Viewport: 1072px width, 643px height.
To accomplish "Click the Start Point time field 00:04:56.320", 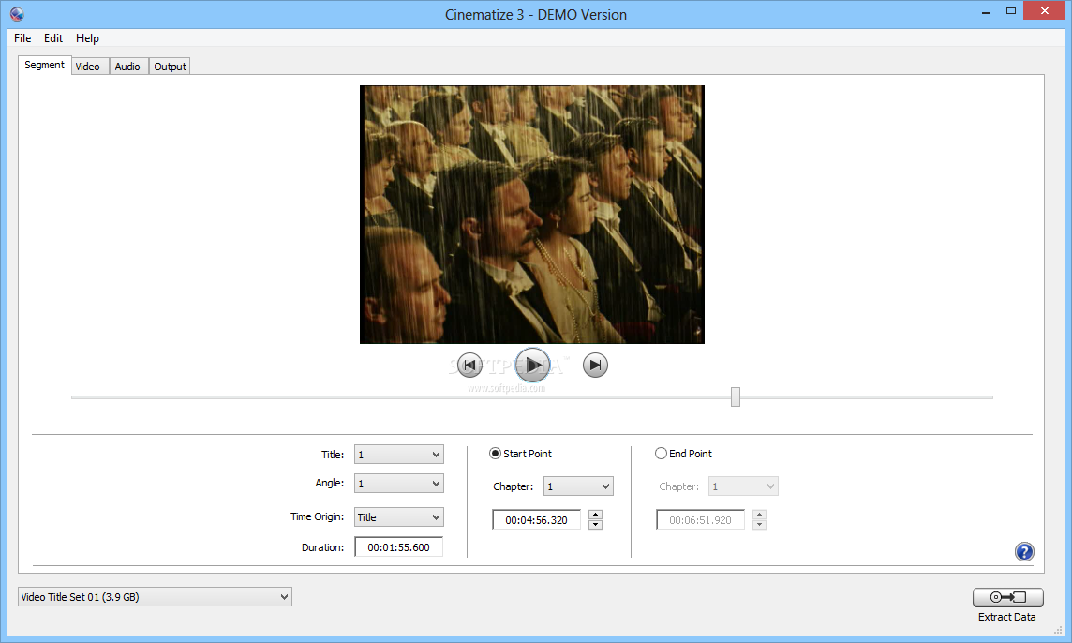I will point(537,520).
